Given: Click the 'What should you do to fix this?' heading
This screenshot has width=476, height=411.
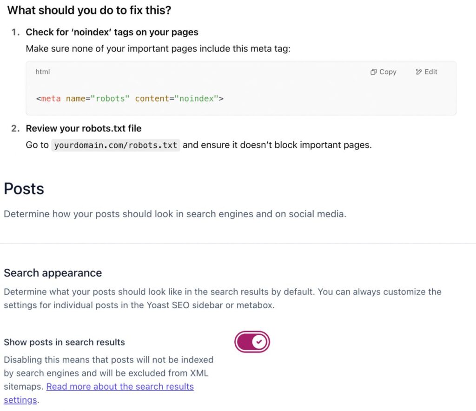Looking at the screenshot, I should pyautogui.click(x=89, y=10).
